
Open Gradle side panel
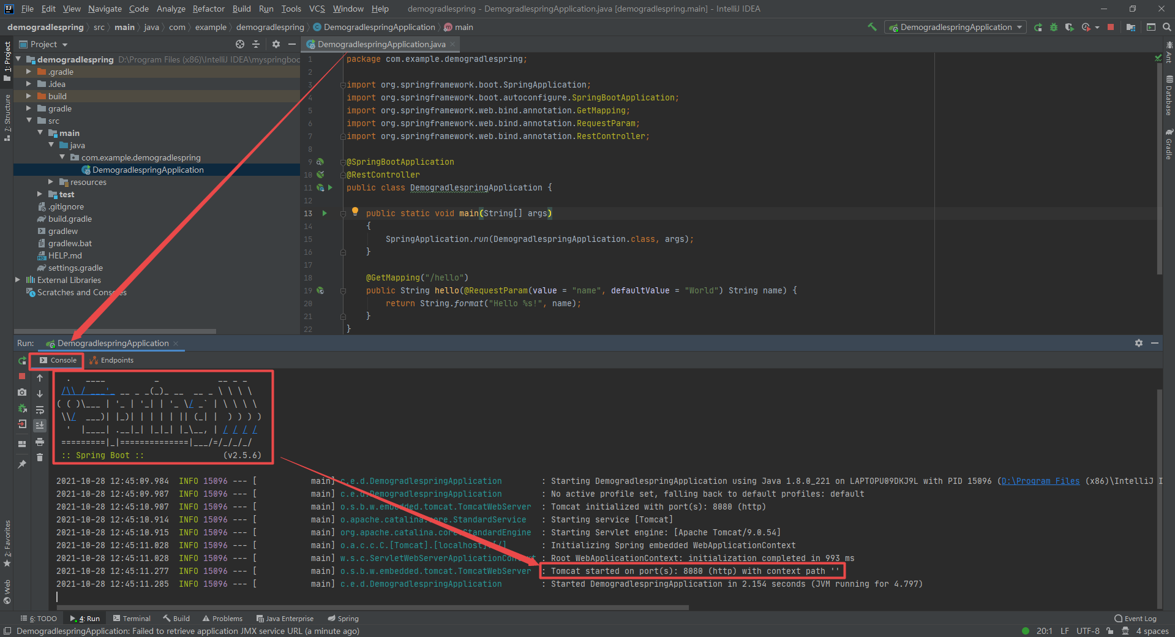tap(1169, 145)
